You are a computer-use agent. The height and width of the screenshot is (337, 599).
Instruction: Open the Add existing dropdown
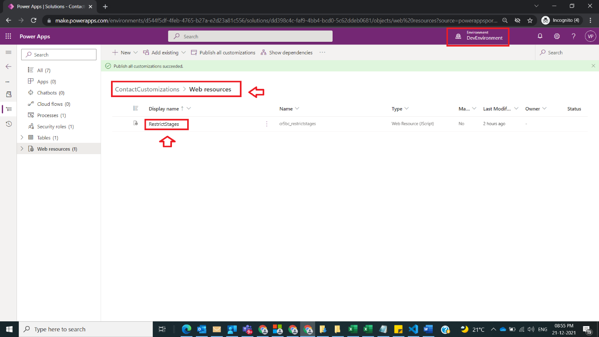pos(165,52)
